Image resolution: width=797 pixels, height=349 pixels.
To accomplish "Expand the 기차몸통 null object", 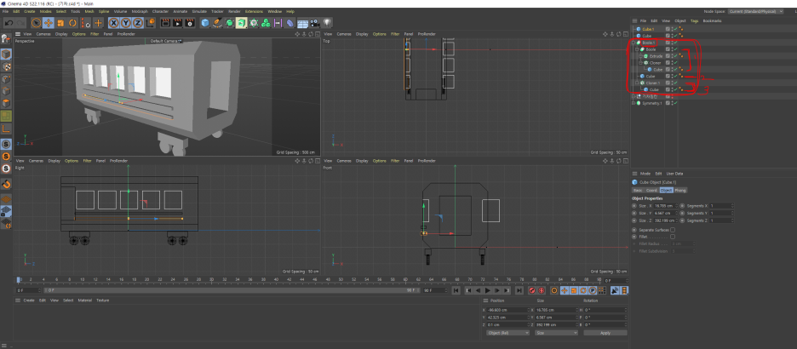I will 634,96.
